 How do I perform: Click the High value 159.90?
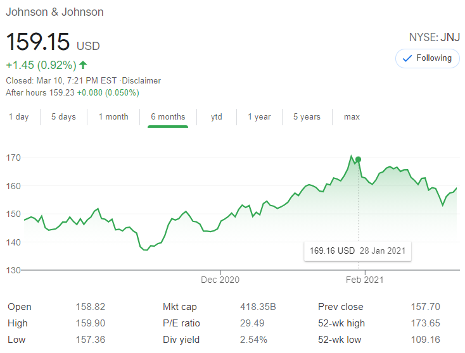click(91, 323)
